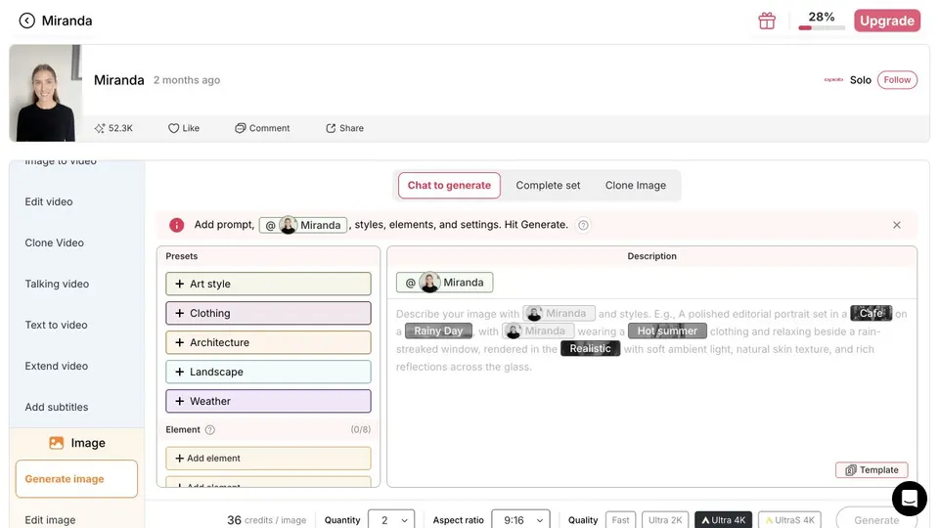Image resolution: width=939 pixels, height=528 pixels.
Task: Click the Image section icon in sidebar
Action: (x=57, y=443)
